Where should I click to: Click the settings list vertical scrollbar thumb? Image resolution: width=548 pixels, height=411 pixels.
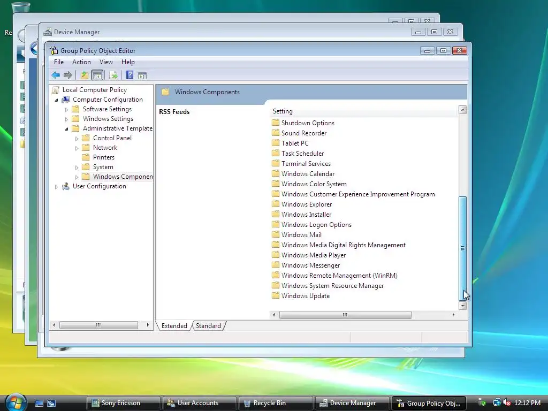pos(462,248)
